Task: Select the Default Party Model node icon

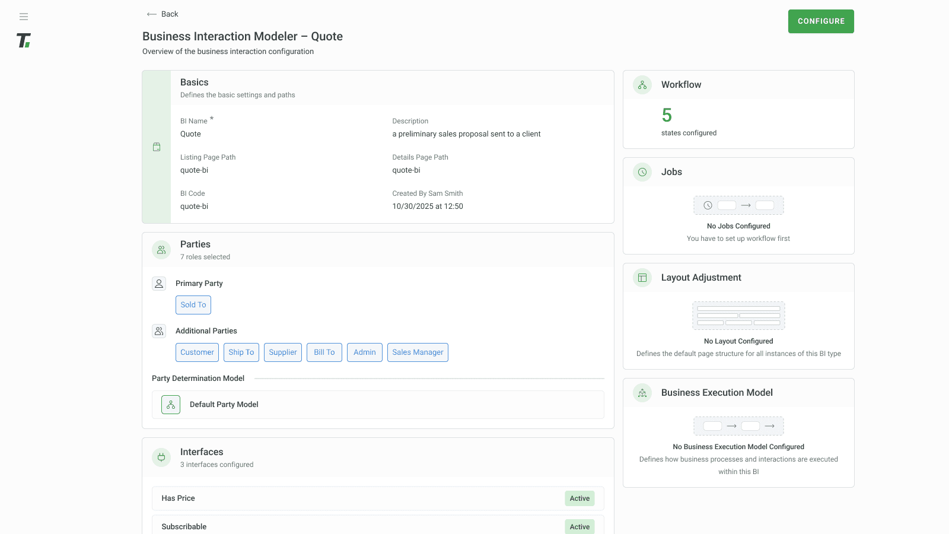Action: (x=170, y=404)
